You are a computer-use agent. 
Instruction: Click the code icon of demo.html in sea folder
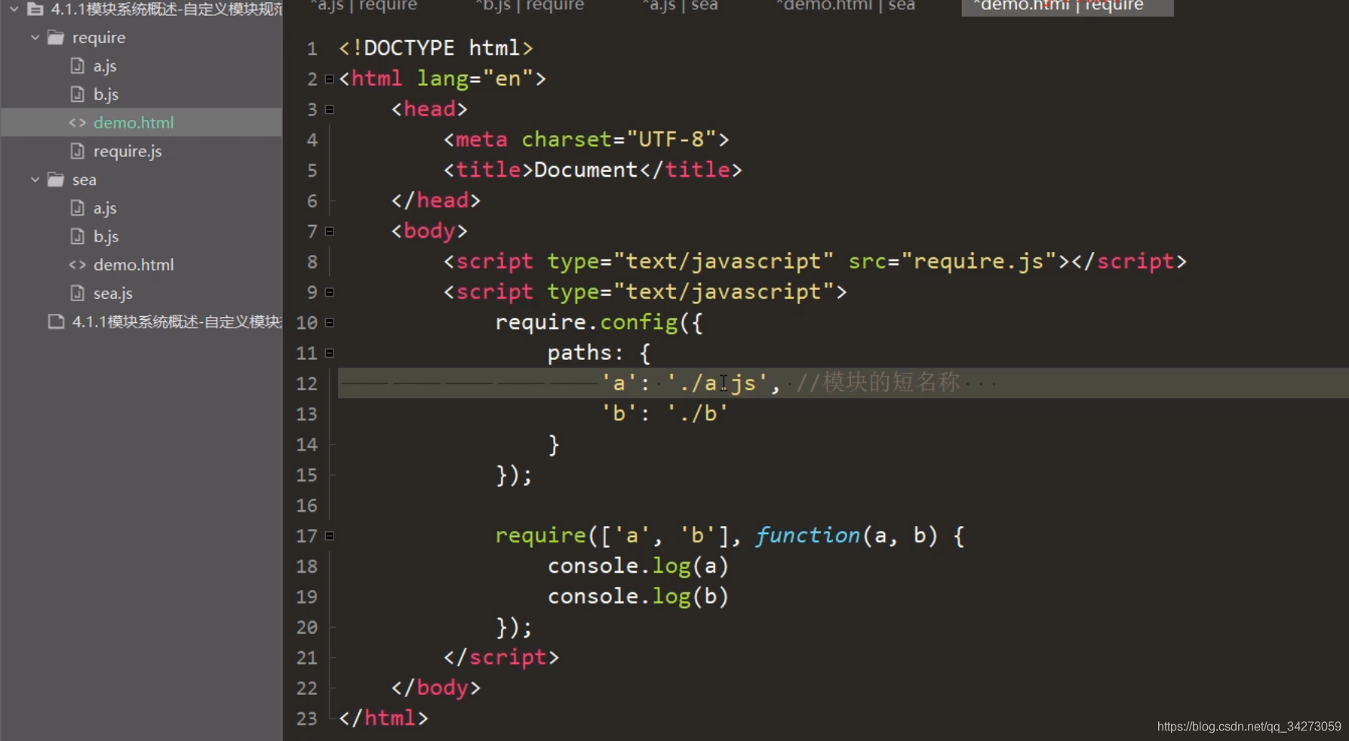pyautogui.click(x=77, y=265)
